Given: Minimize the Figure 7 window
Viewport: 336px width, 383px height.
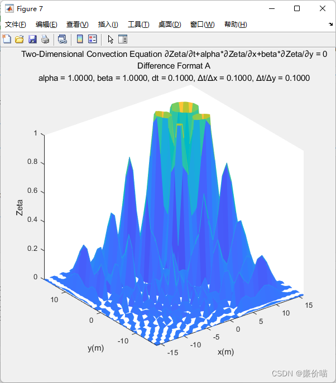Looking at the screenshot, I should click(272, 8).
